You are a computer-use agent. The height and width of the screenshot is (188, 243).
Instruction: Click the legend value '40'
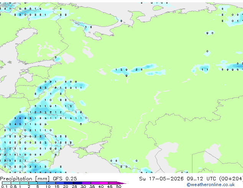pyautogui.click(x=101, y=186)
